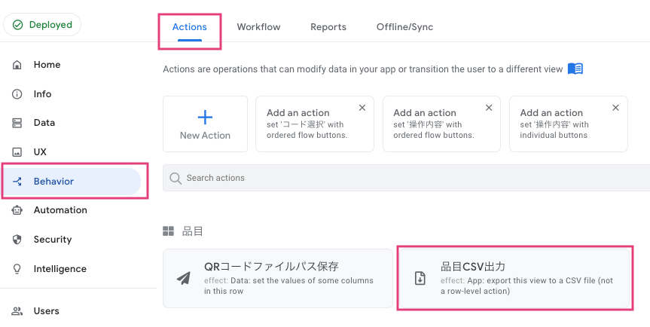Focus the Search actions field
650x327 pixels.
pos(406,178)
